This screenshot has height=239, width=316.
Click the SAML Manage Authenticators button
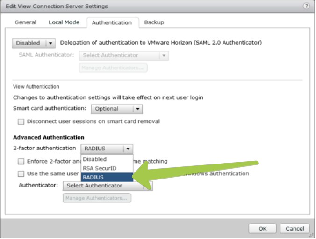coord(113,68)
